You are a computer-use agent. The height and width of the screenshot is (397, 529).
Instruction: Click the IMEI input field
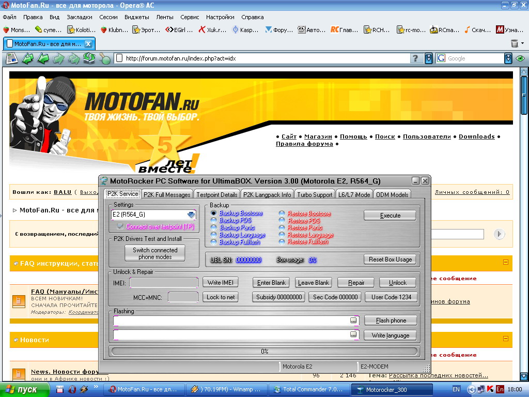click(x=164, y=283)
